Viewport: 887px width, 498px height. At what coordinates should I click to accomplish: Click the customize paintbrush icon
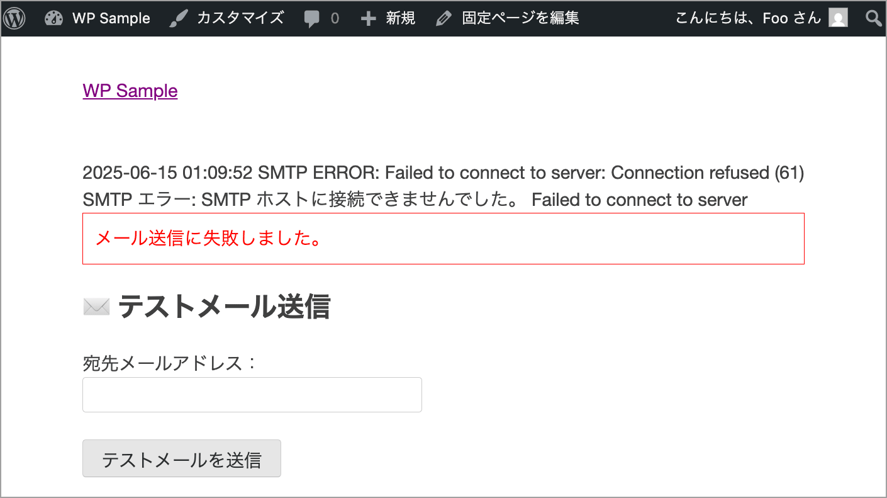click(x=179, y=18)
